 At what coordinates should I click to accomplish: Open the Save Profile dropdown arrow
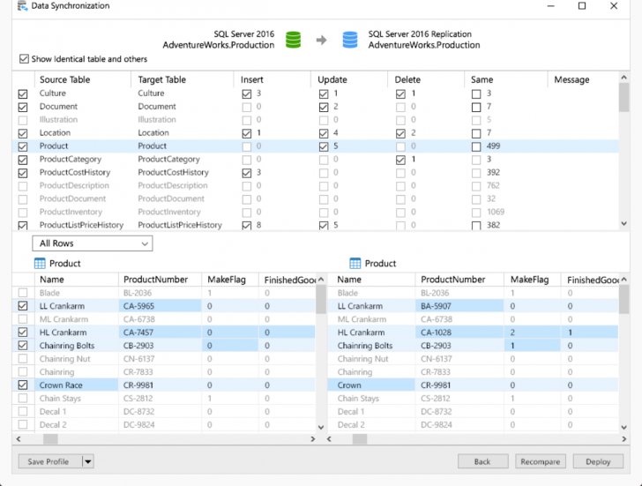(x=88, y=461)
